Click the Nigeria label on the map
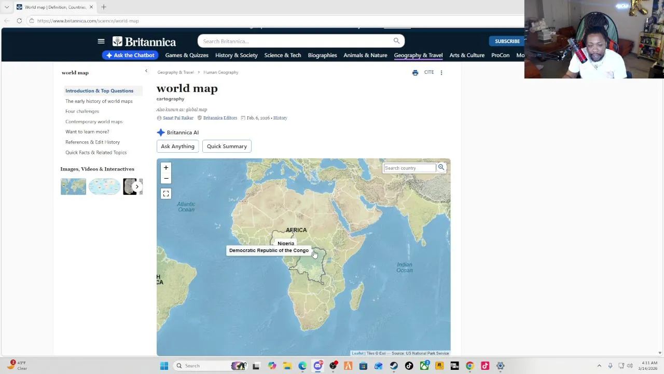664x374 pixels. 285,244
